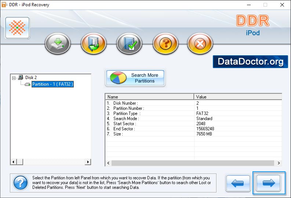Click the blue question mark help icon
This screenshot has width=291, height=198.
[21, 183]
